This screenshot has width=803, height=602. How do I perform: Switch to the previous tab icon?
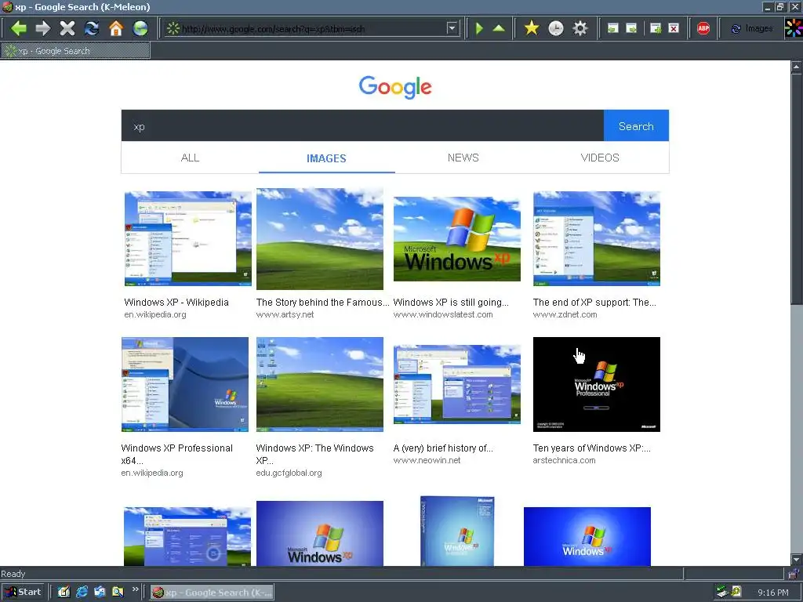point(612,28)
